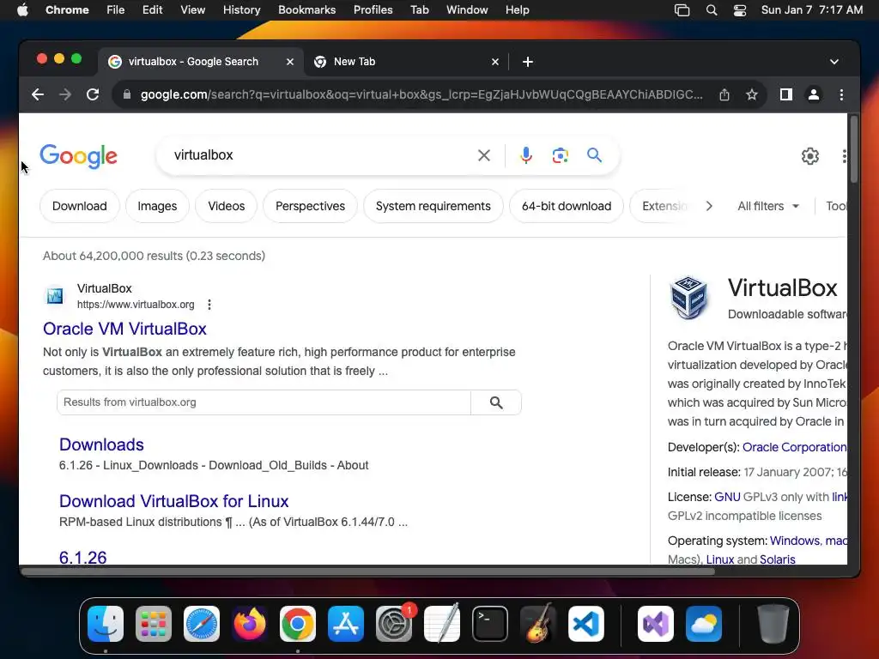Open Terminal from the Dock
This screenshot has height=659, width=879.
point(490,624)
